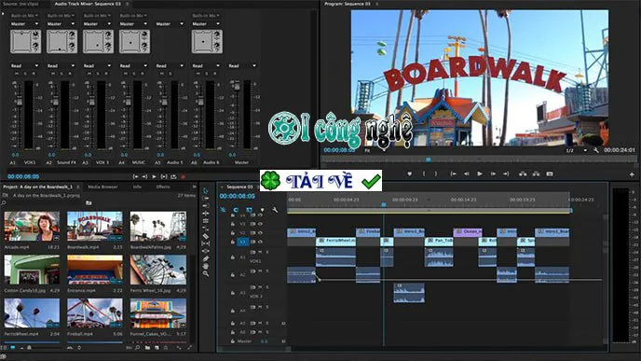Select the purple Ocean clip in the timeline

coord(468,232)
